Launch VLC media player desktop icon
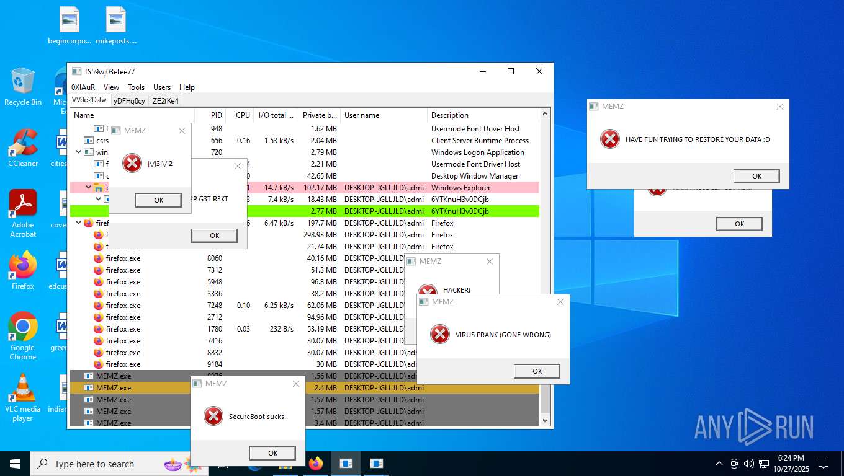The image size is (844, 476). [22, 397]
